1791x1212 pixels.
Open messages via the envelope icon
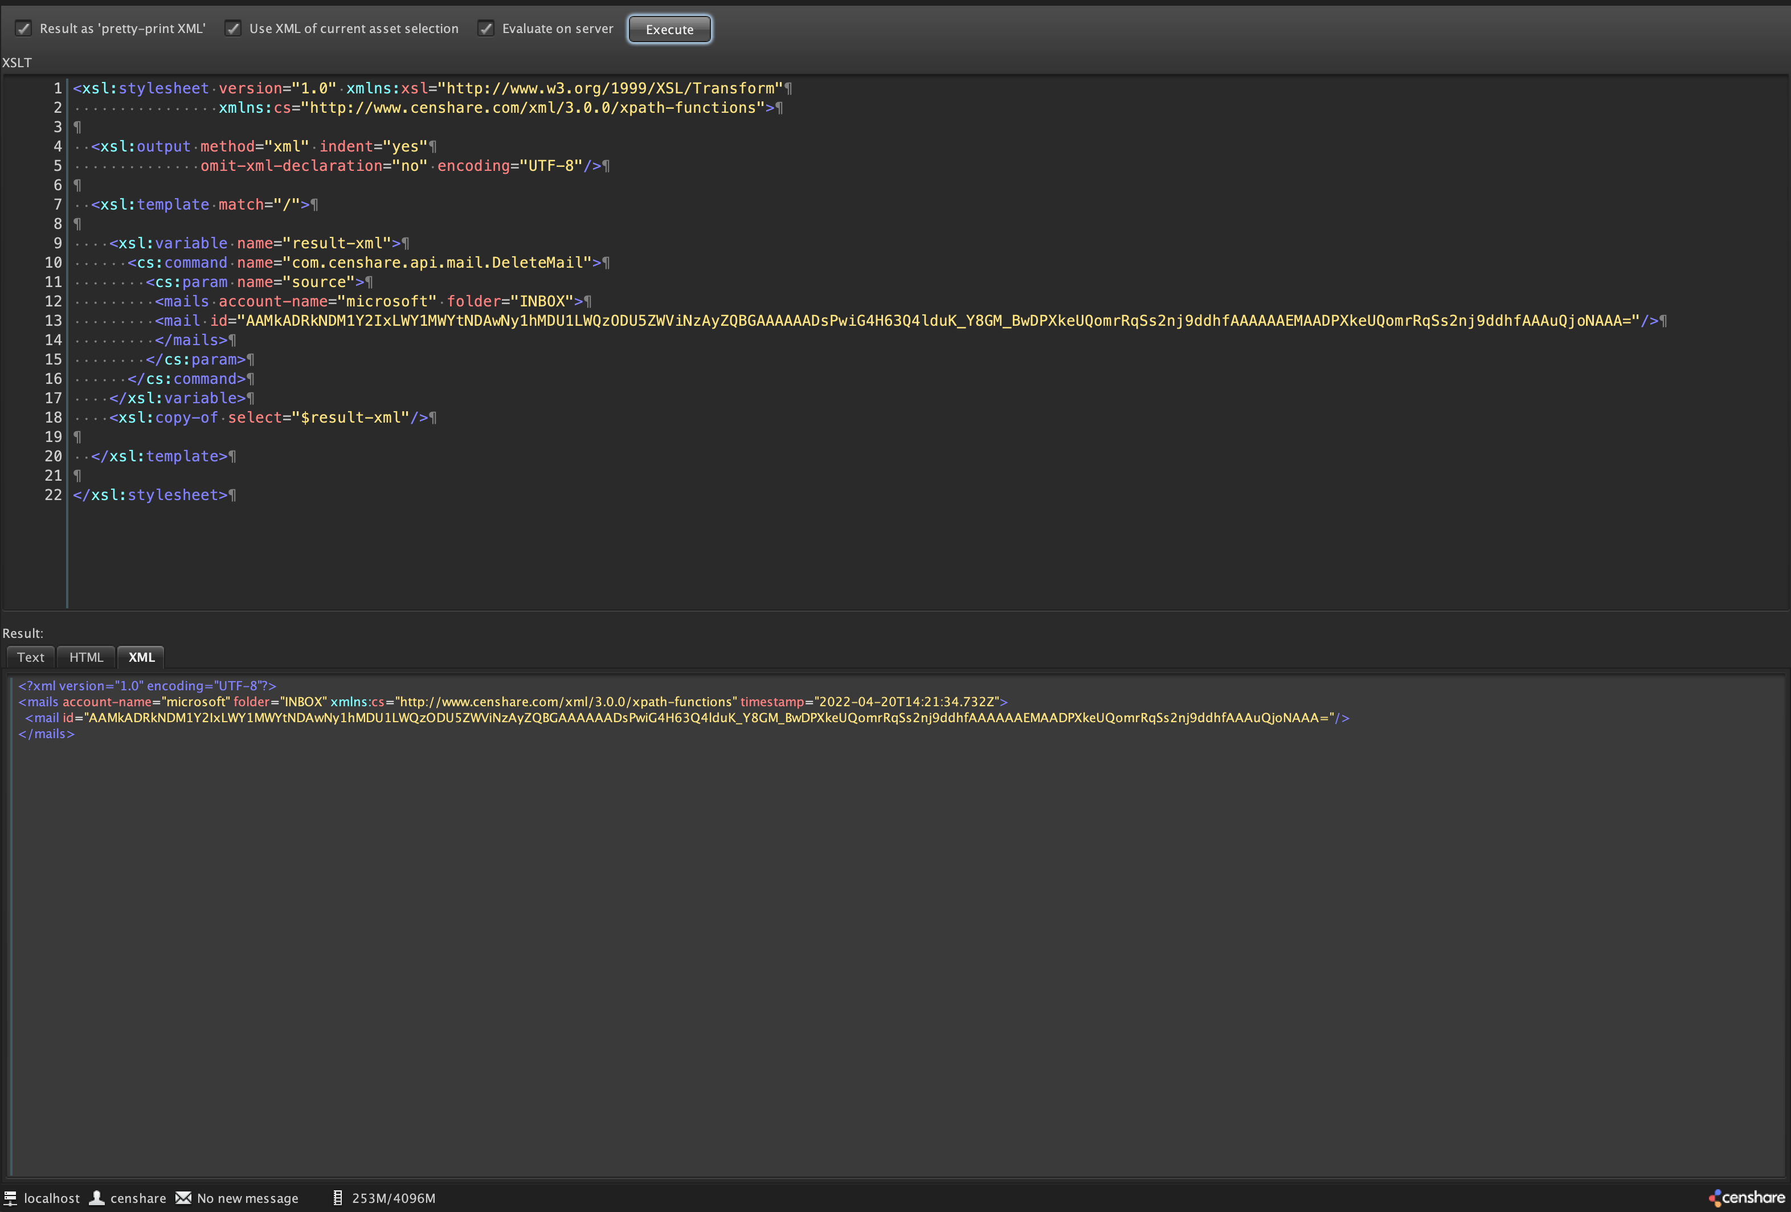click(183, 1198)
